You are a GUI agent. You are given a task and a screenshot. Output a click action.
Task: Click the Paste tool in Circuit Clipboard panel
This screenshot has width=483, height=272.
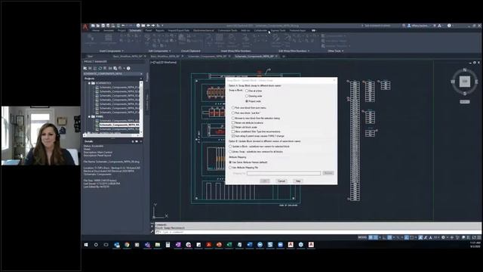point(182,40)
